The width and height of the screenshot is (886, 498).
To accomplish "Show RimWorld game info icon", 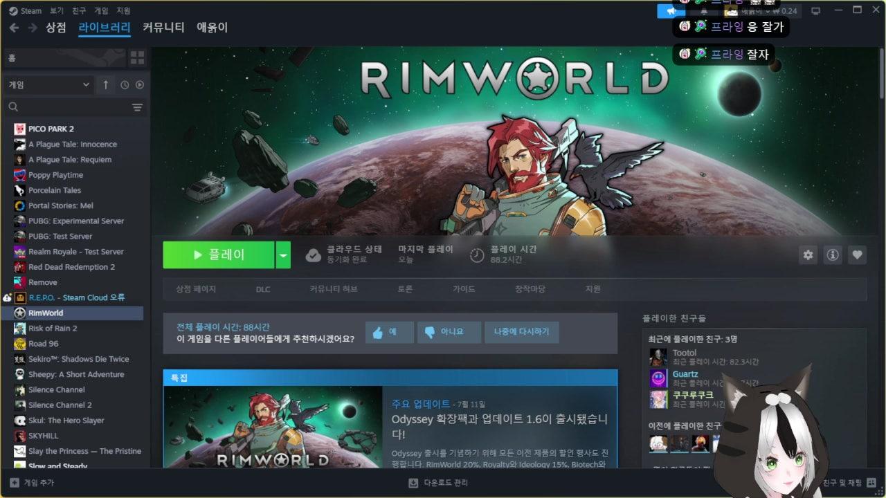I will [833, 255].
